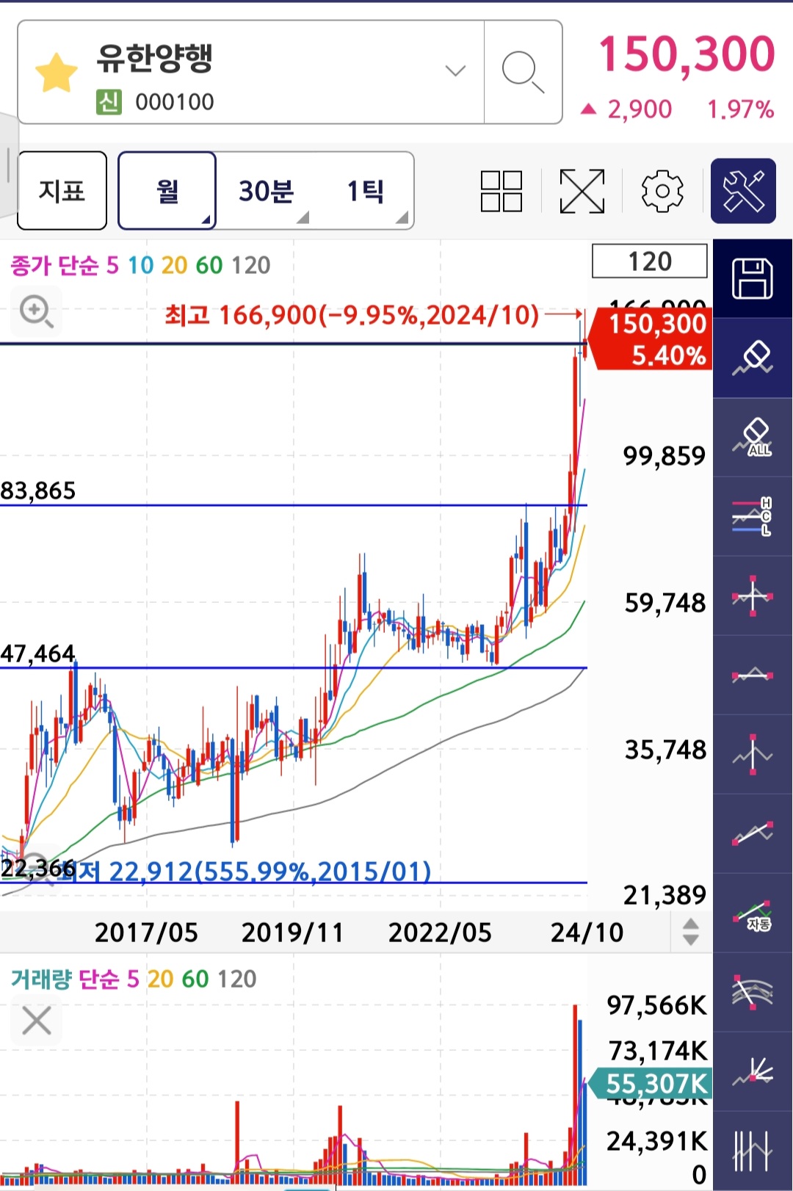
Task: Select the 30분 minute period tab
Action: [266, 191]
